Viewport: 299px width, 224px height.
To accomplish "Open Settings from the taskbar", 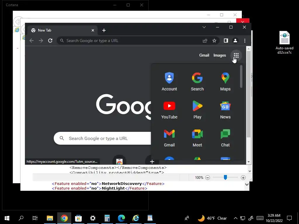I will (x=93, y=218).
